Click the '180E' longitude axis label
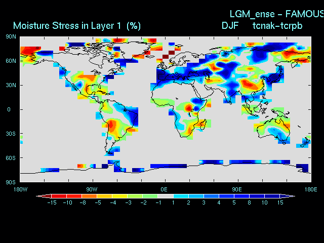 [x=310, y=189]
